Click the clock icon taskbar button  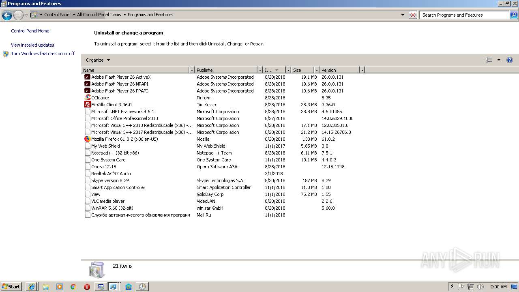(x=142, y=287)
